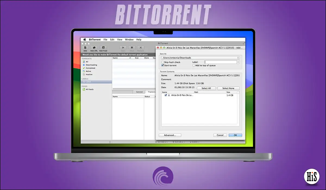Click the resize icon in BitTorrent title bar

[244, 43]
